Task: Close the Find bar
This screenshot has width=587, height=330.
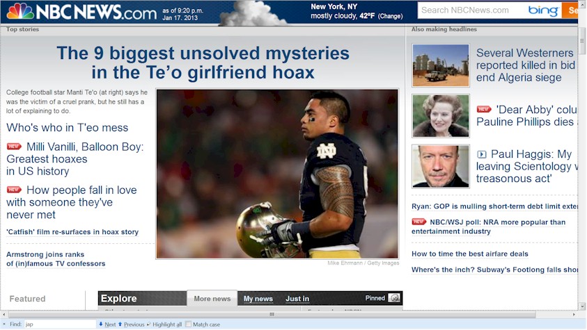Action: 4,324
